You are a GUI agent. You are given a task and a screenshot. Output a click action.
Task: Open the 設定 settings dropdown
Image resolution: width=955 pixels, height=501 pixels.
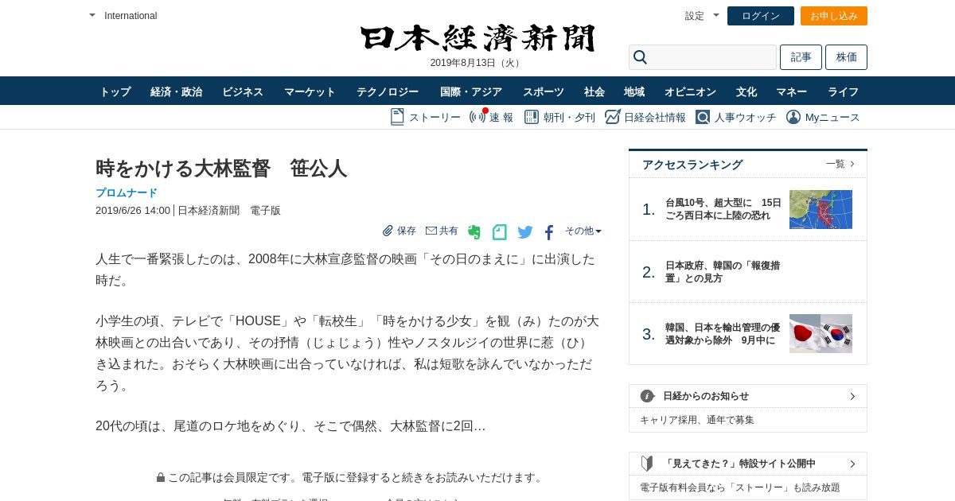pos(702,15)
